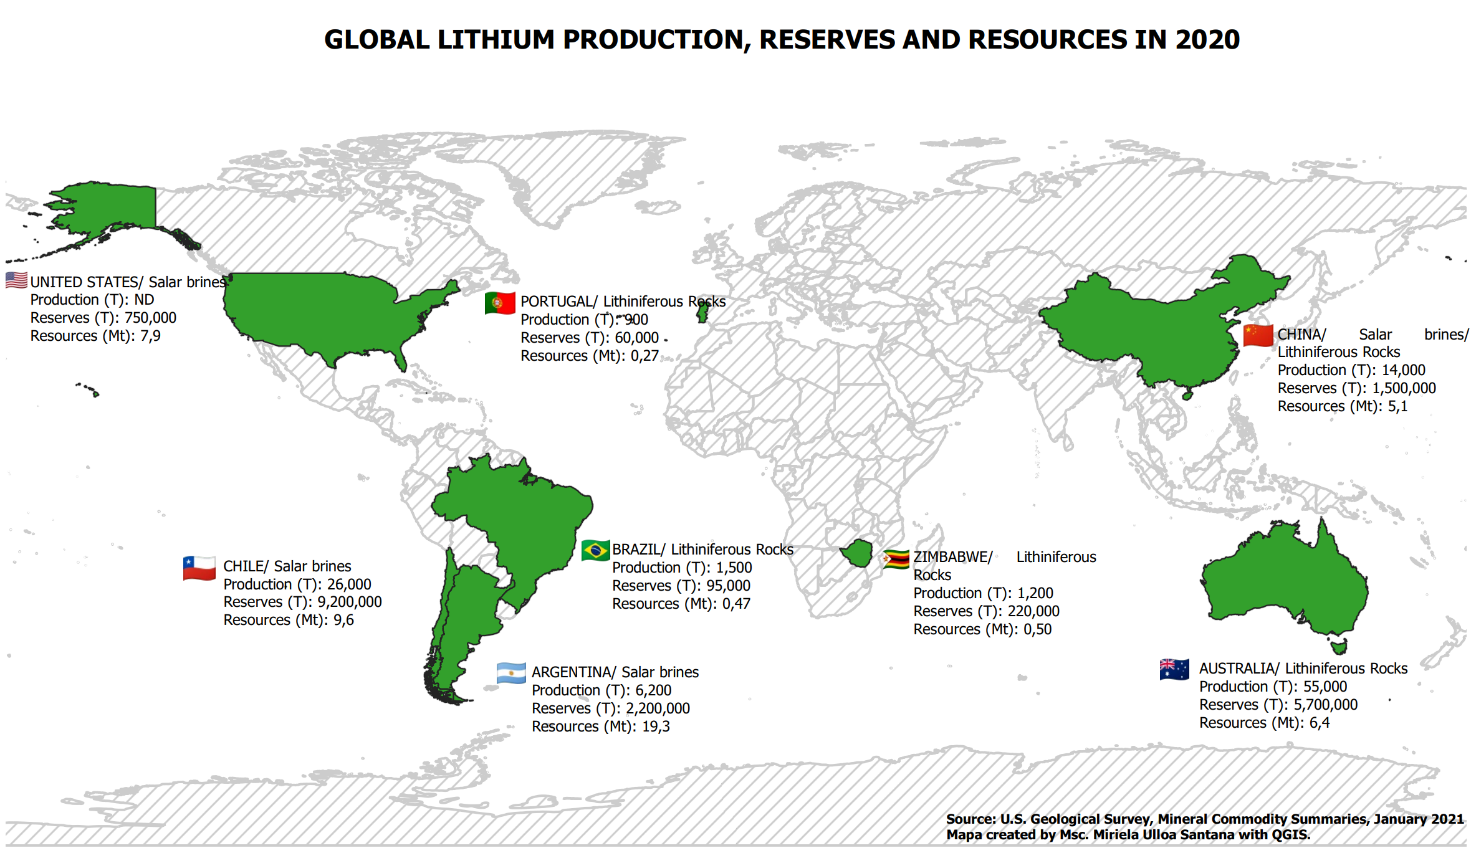Click 'Production (T): 900' text
Image resolution: width=1471 pixels, height=848 pixels.
point(584,320)
